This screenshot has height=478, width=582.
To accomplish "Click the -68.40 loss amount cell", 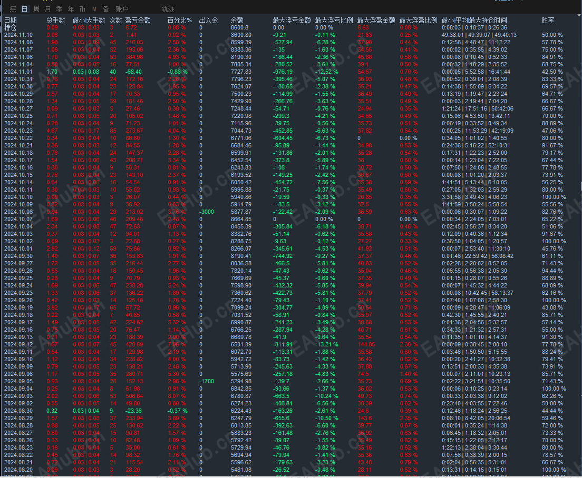I will click(133, 72).
